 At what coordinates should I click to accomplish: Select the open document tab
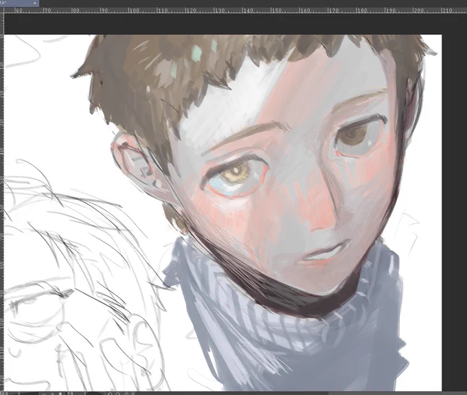[x=19, y=3]
